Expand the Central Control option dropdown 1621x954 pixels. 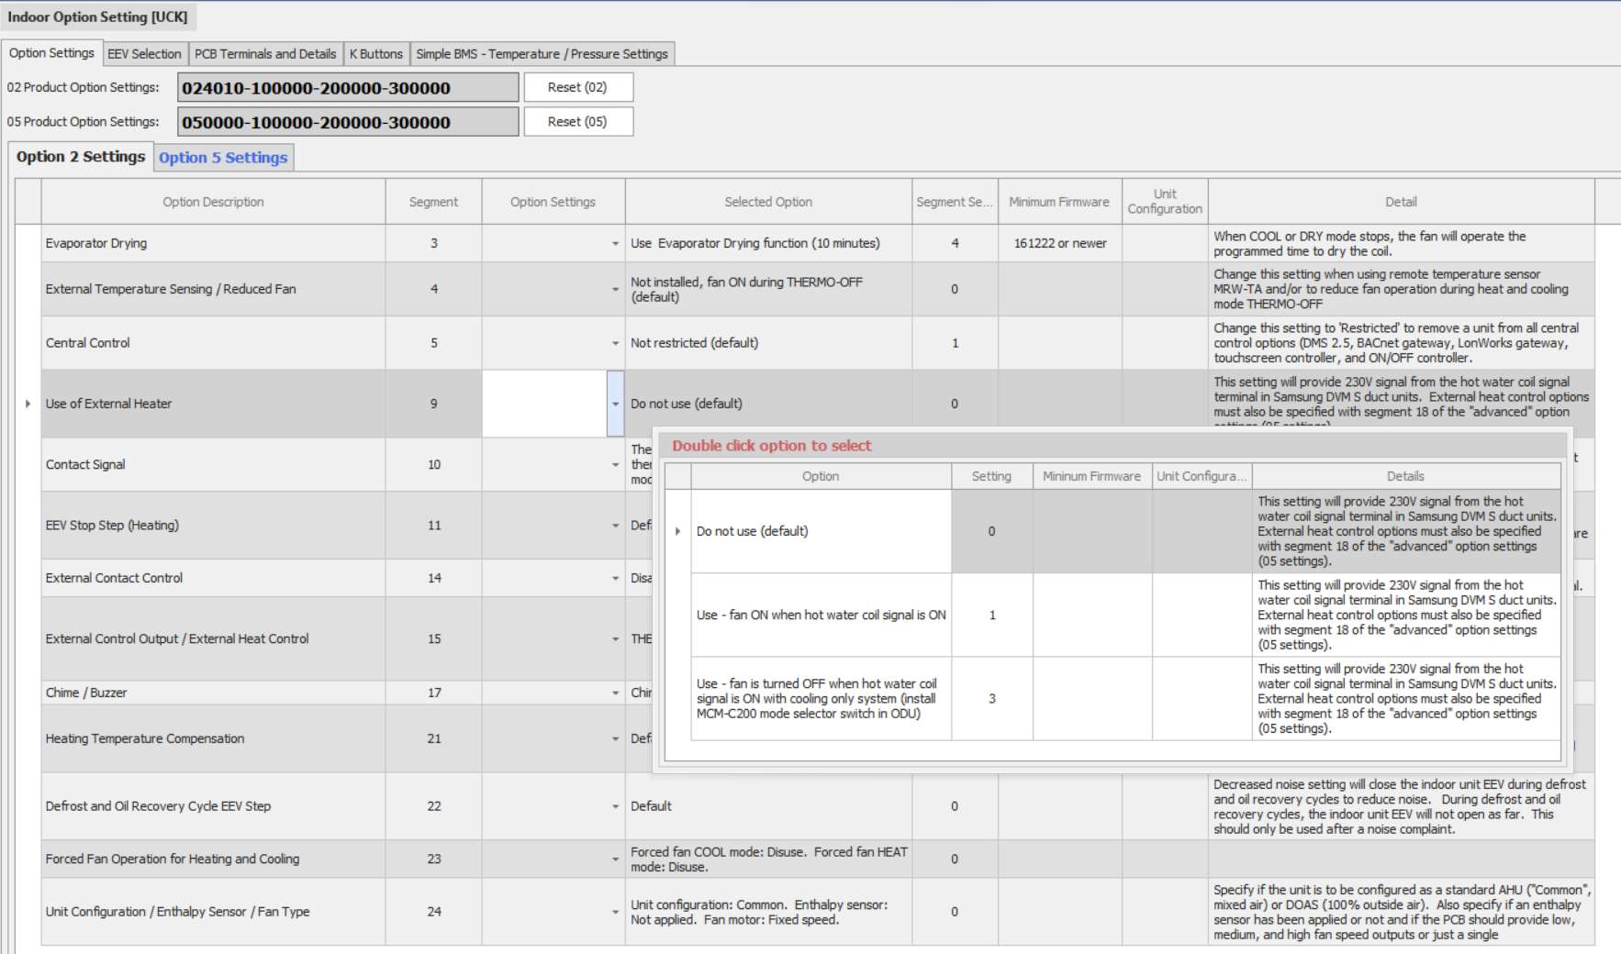[x=615, y=343]
